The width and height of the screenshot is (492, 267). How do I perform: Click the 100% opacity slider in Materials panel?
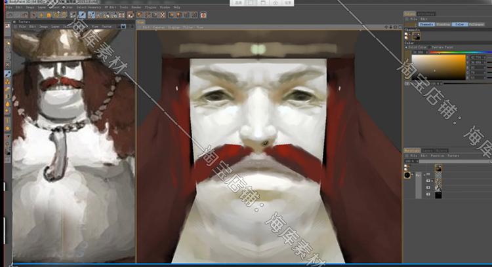pos(455,161)
